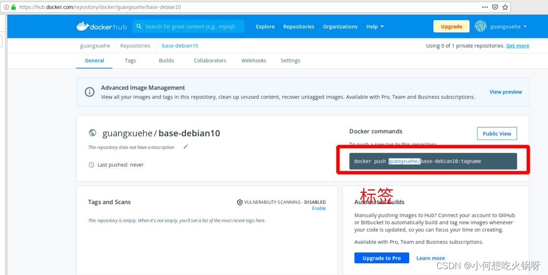Viewport: 548px width, 275px height.
Task: Click the pencil icon to edit description
Action: coord(186,147)
